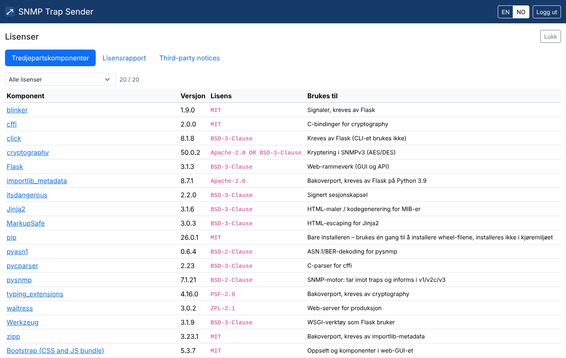Click the PSF-2.0 license code

click(x=223, y=294)
